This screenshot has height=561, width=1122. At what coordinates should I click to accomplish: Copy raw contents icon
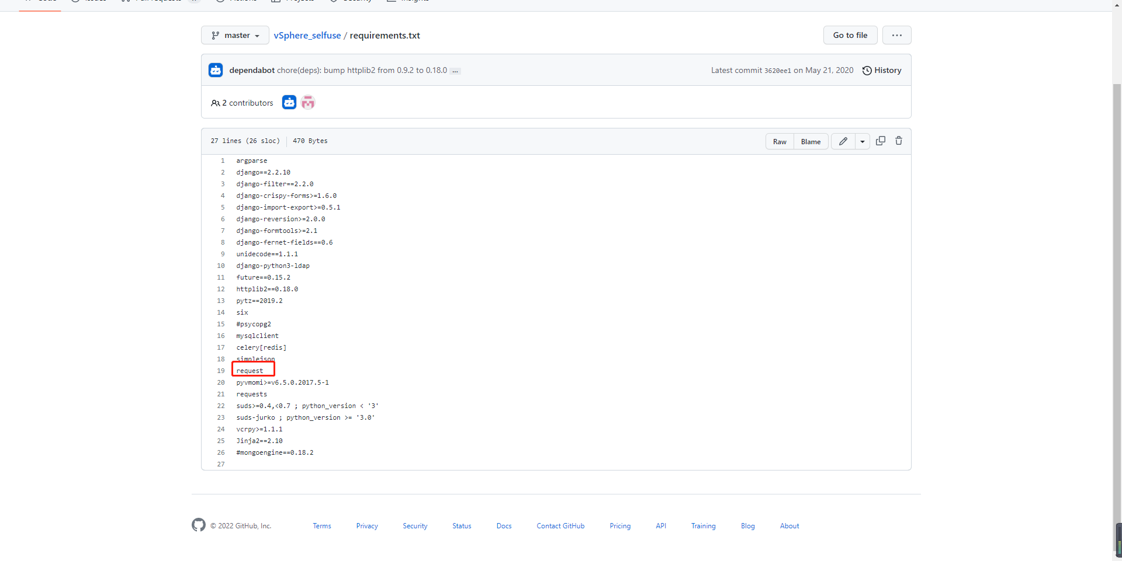tap(880, 141)
